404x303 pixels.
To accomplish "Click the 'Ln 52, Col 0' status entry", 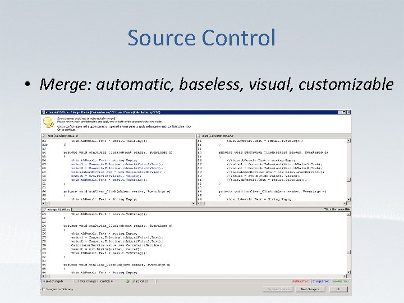I will pos(140,281).
